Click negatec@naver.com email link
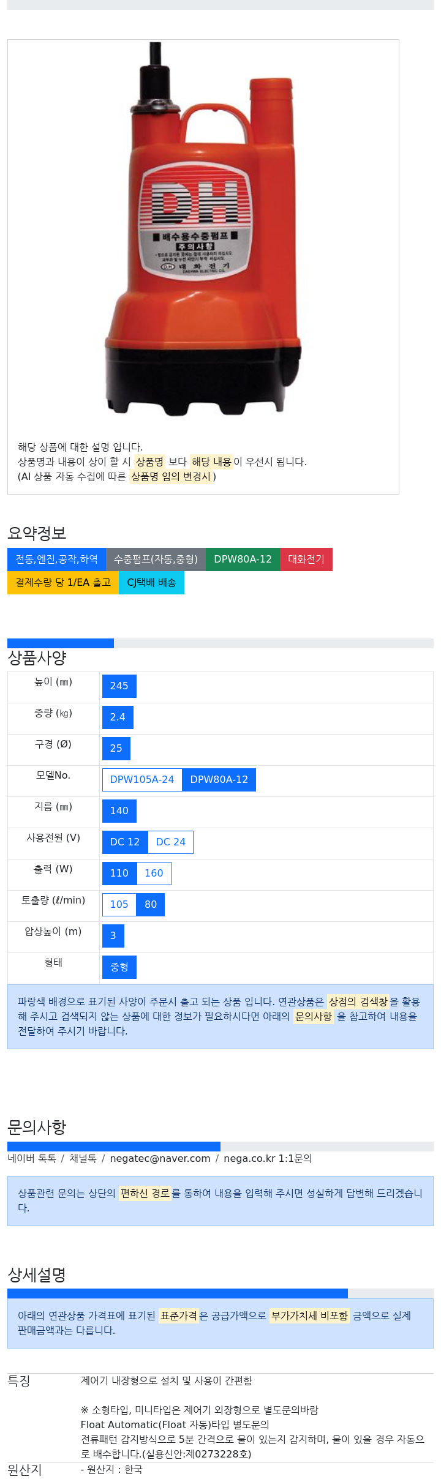The image size is (441, 1482). [160, 1159]
